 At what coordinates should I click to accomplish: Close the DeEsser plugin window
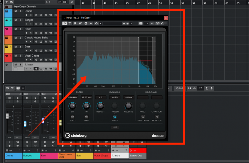166,18
